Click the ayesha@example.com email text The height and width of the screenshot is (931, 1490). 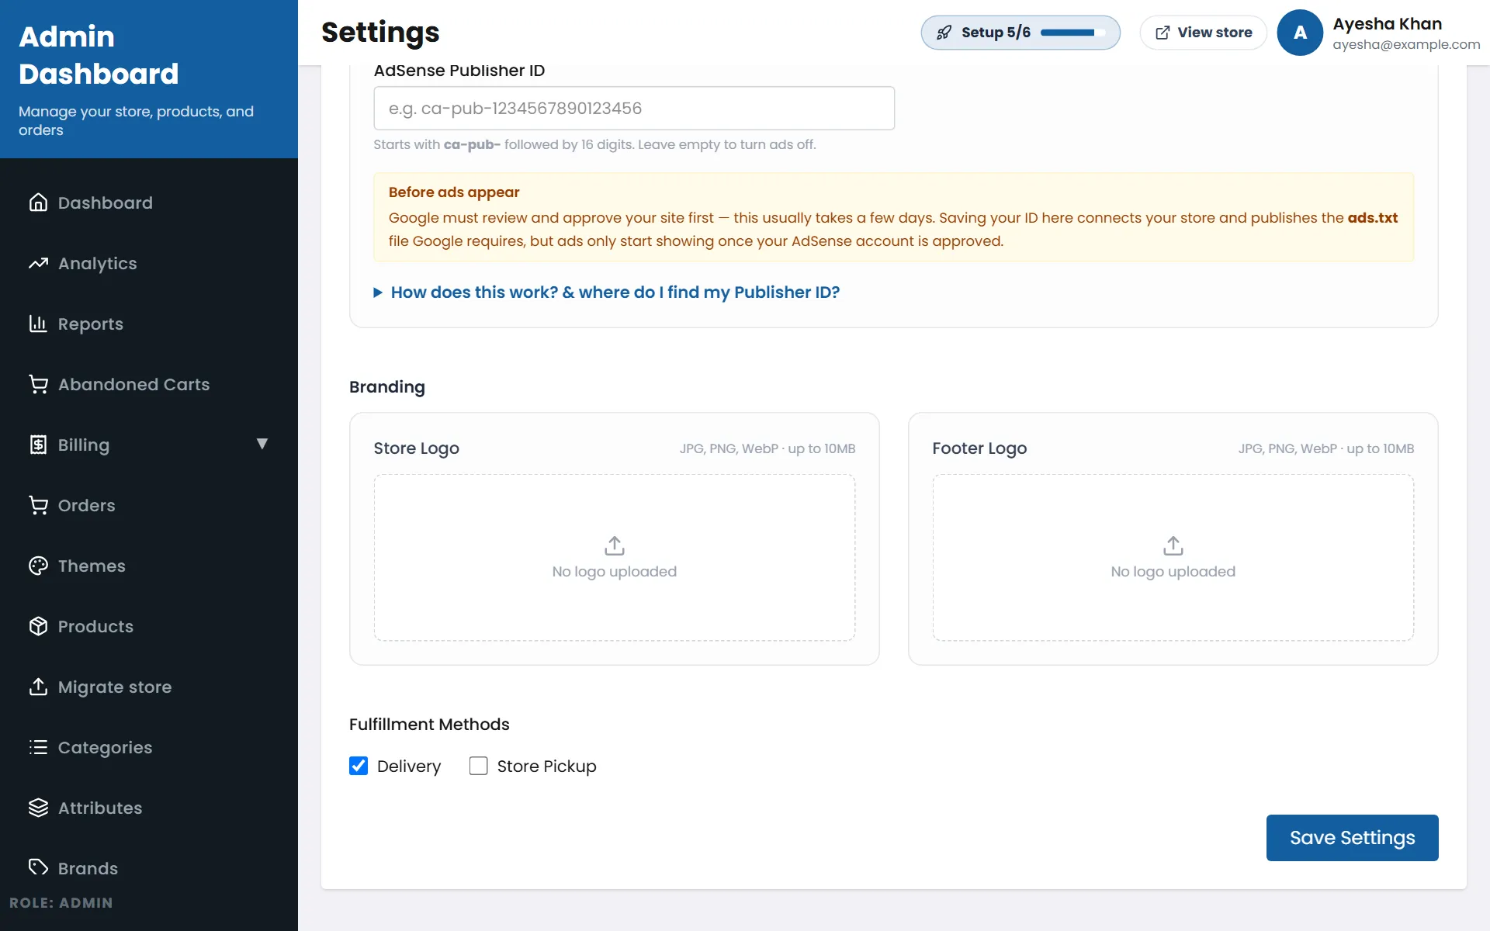pos(1406,45)
